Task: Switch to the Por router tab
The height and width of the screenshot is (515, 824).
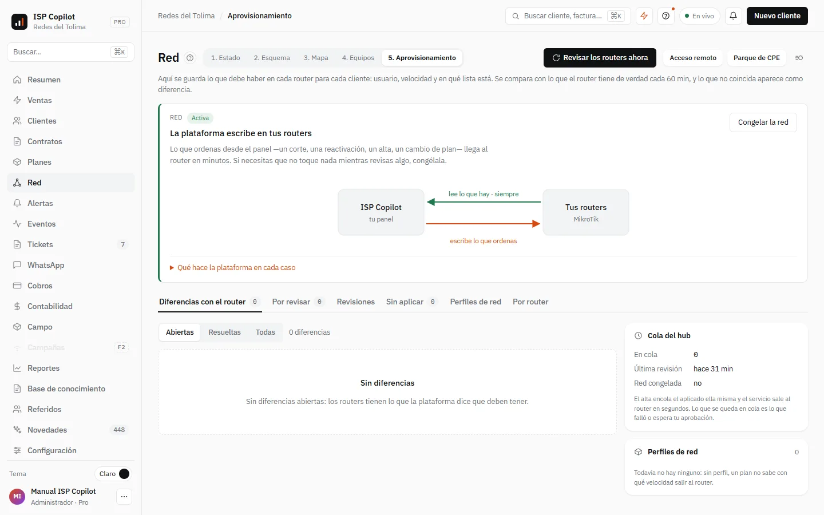Action: (x=530, y=302)
